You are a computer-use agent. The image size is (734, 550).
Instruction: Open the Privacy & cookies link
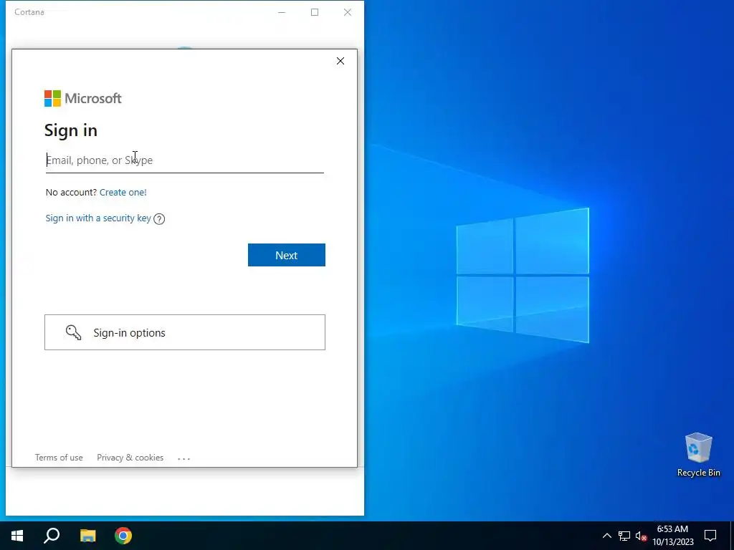click(130, 458)
